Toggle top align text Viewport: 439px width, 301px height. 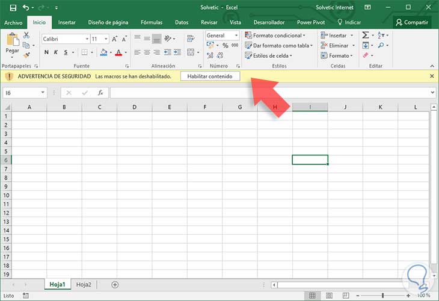(x=137, y=39)
